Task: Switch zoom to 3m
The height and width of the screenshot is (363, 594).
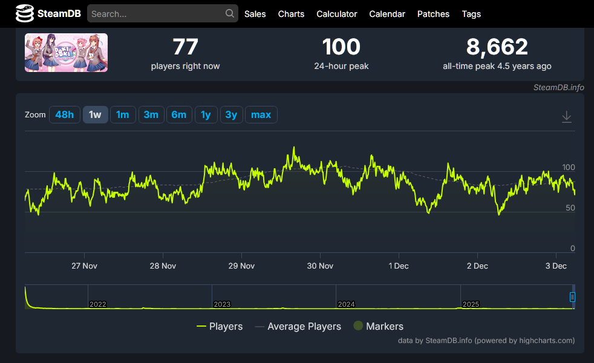Action: pyautogui.click(x=151, y=115)
